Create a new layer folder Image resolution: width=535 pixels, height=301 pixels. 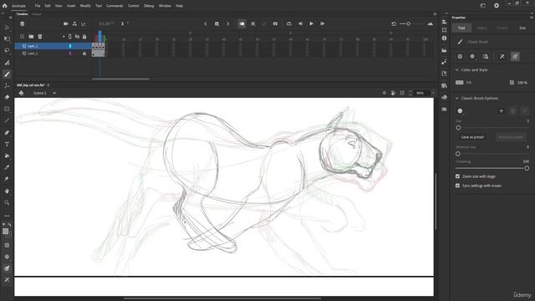pos(31,37)
